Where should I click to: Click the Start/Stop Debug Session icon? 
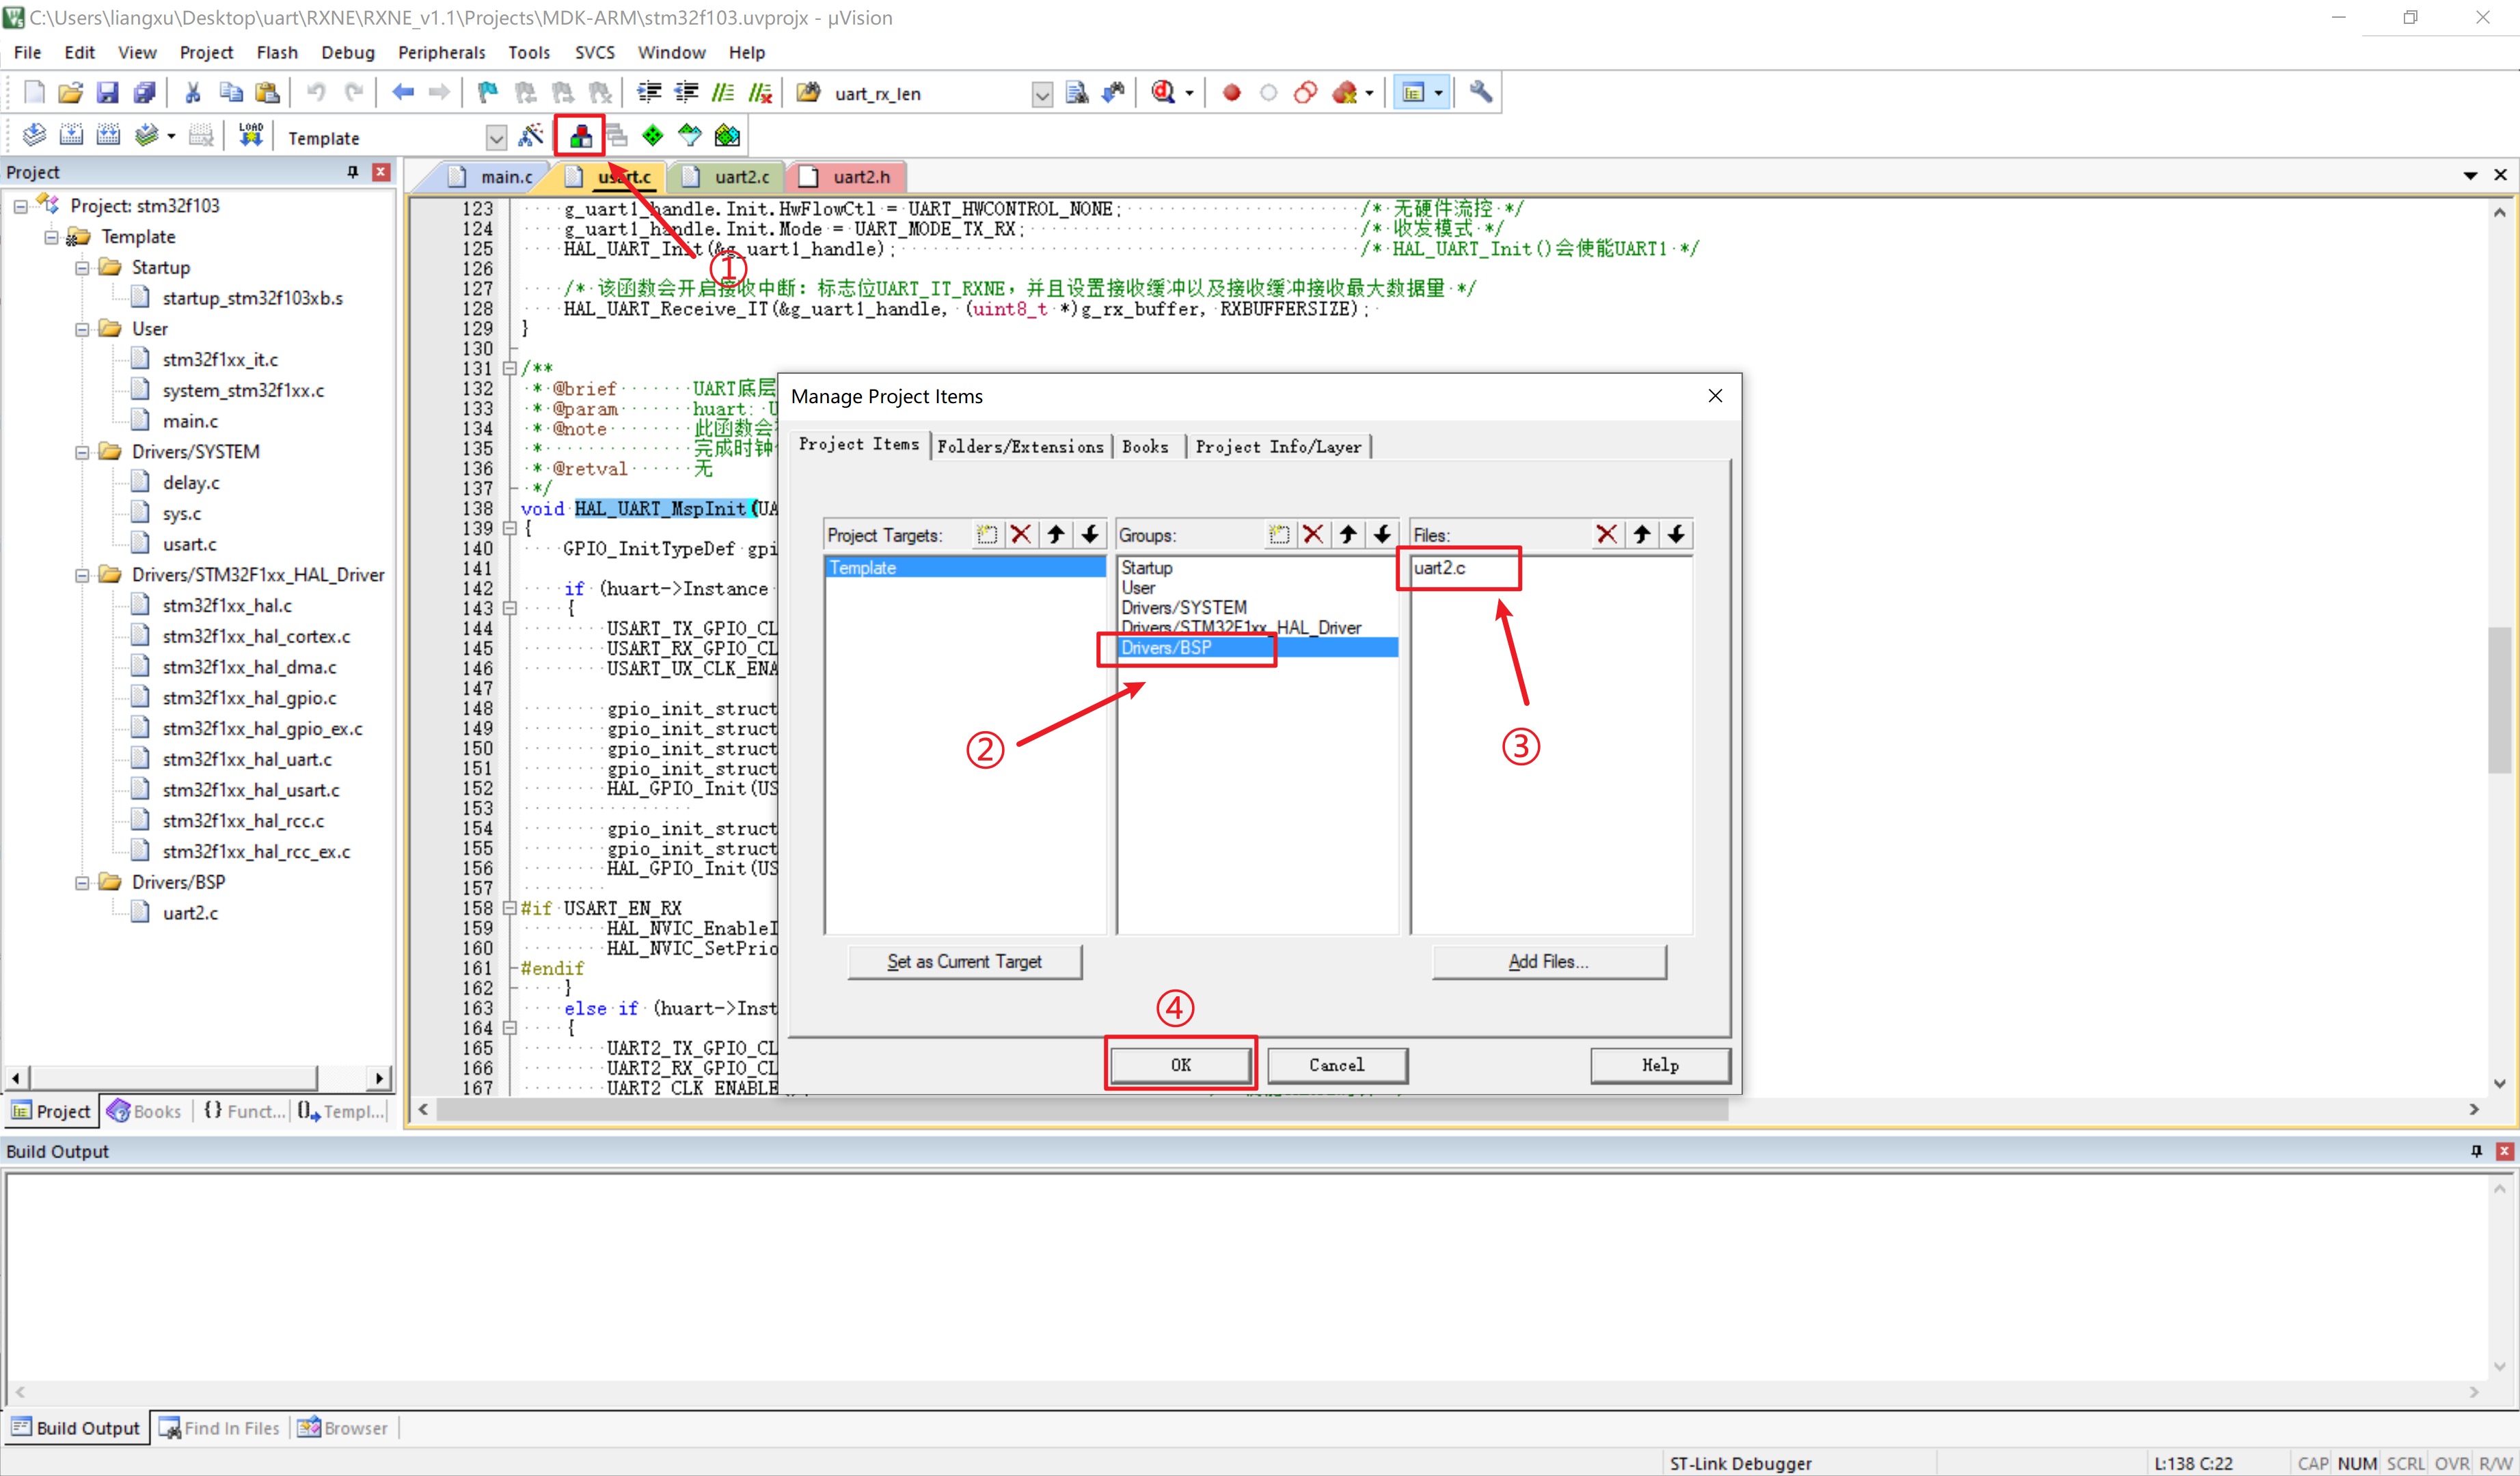[1162, 93]
